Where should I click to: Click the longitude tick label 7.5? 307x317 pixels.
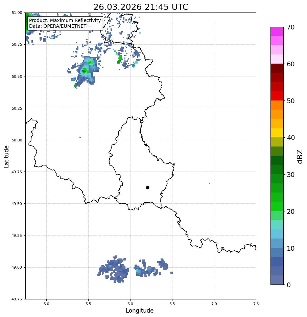click(x=256, y=304)
